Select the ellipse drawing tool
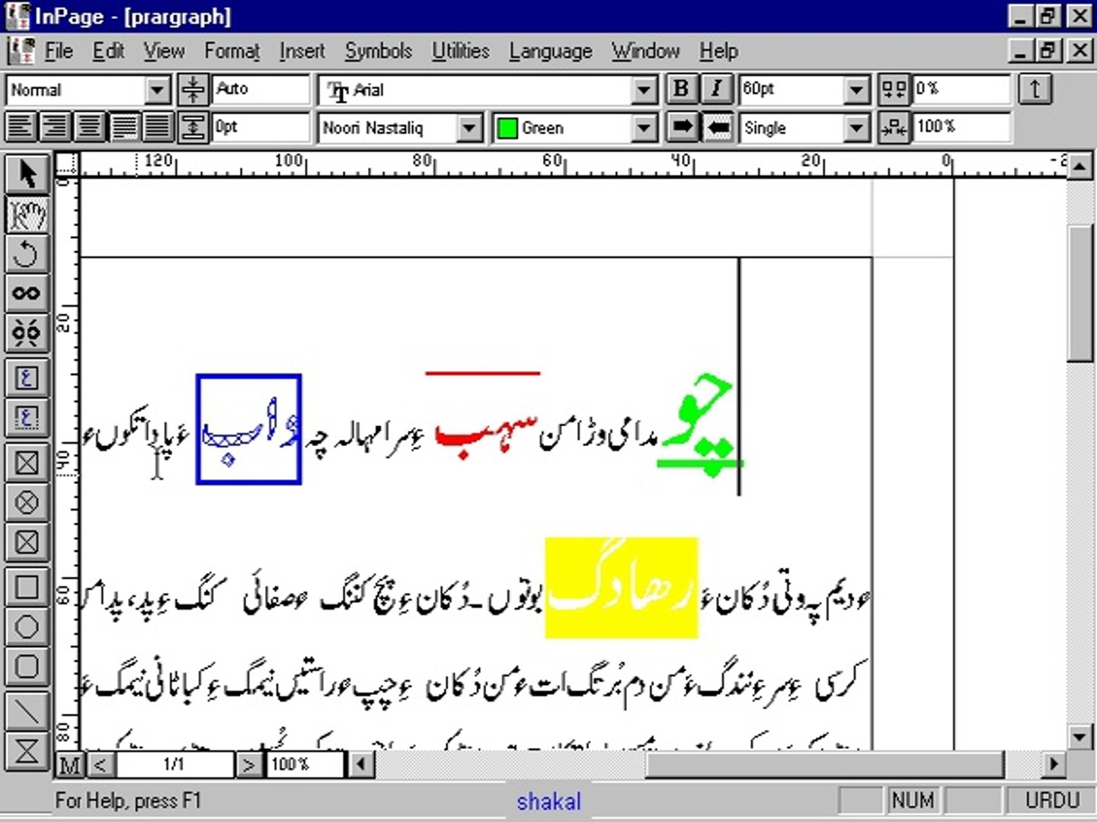Screen dimensions: 1097x822 [x=27, y=627]
